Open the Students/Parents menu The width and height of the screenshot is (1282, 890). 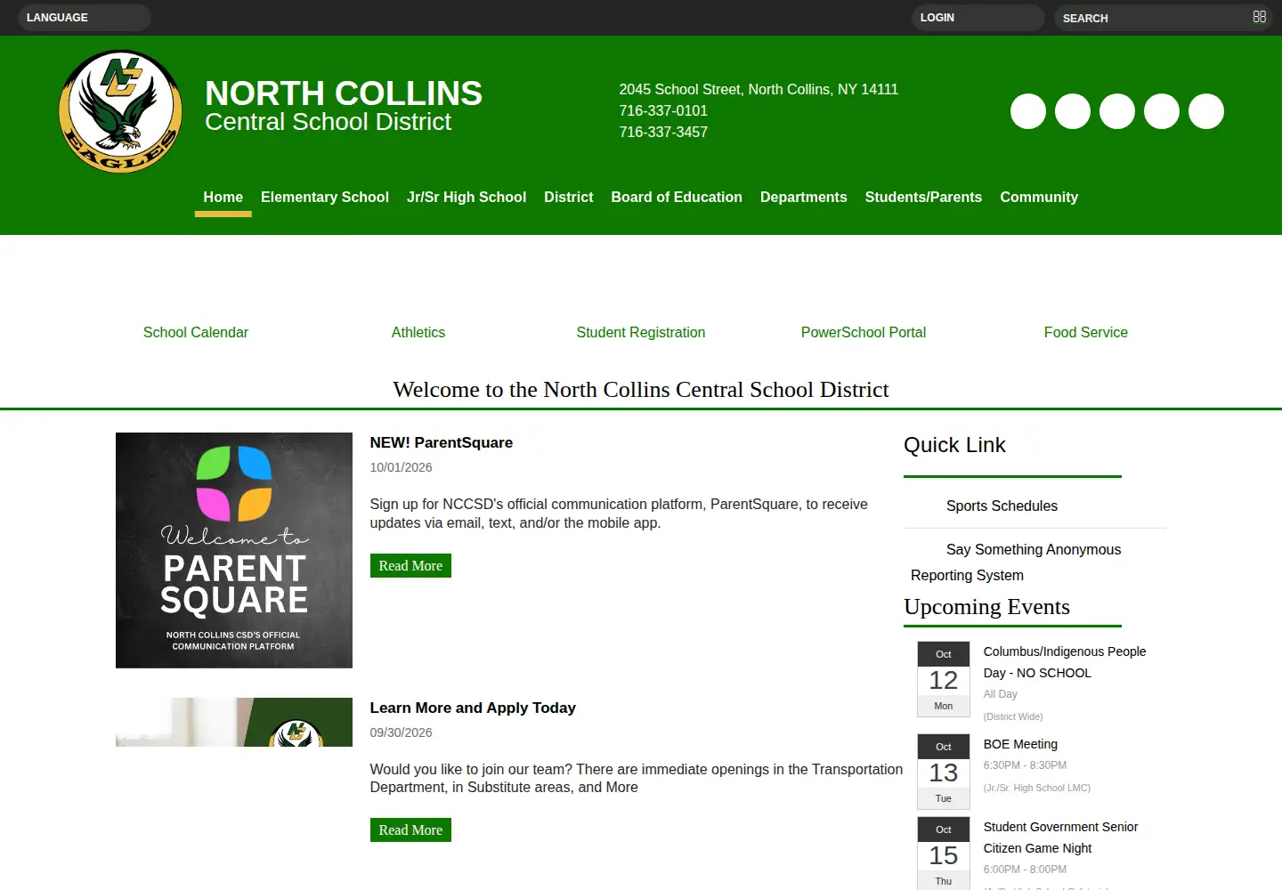click(923, 198)
